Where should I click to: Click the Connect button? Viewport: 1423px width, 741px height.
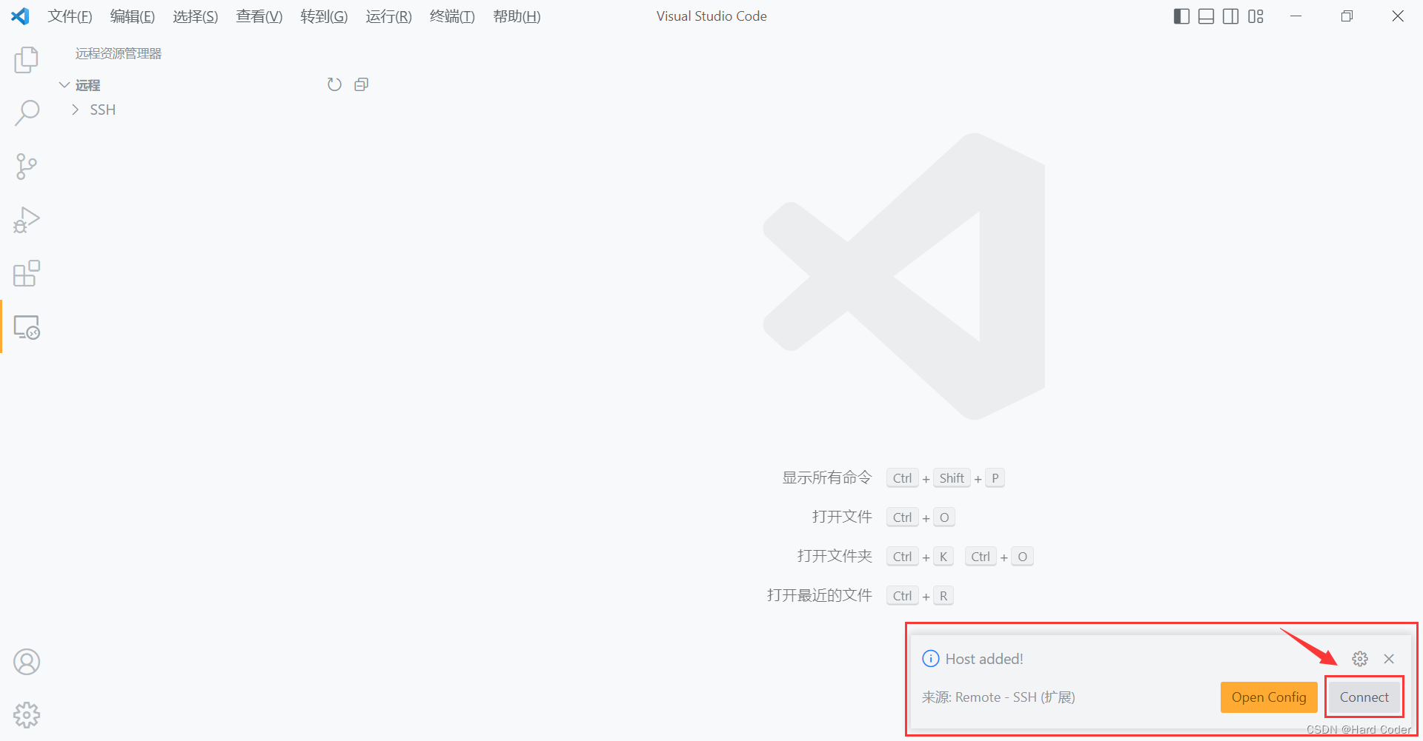[x=1364, y=697]
